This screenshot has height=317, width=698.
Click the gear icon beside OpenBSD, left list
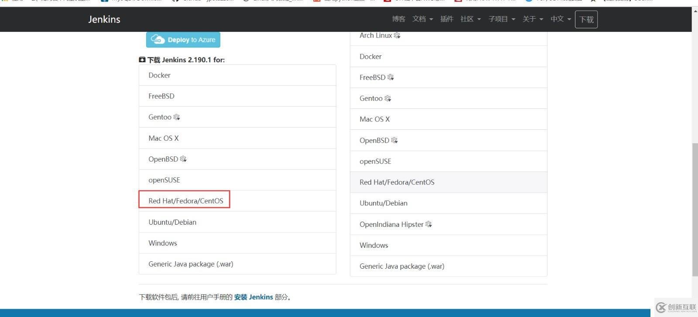tap(183, 159)
